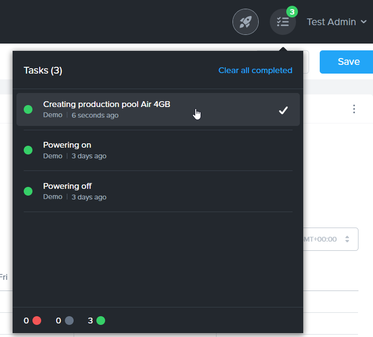Filter tasks by gray pending count
This screenshot has height=337, width=373.
65,321
